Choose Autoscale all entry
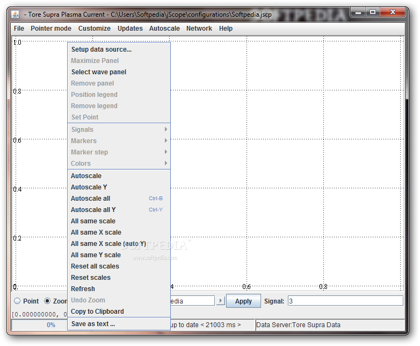 click(119, 199)
